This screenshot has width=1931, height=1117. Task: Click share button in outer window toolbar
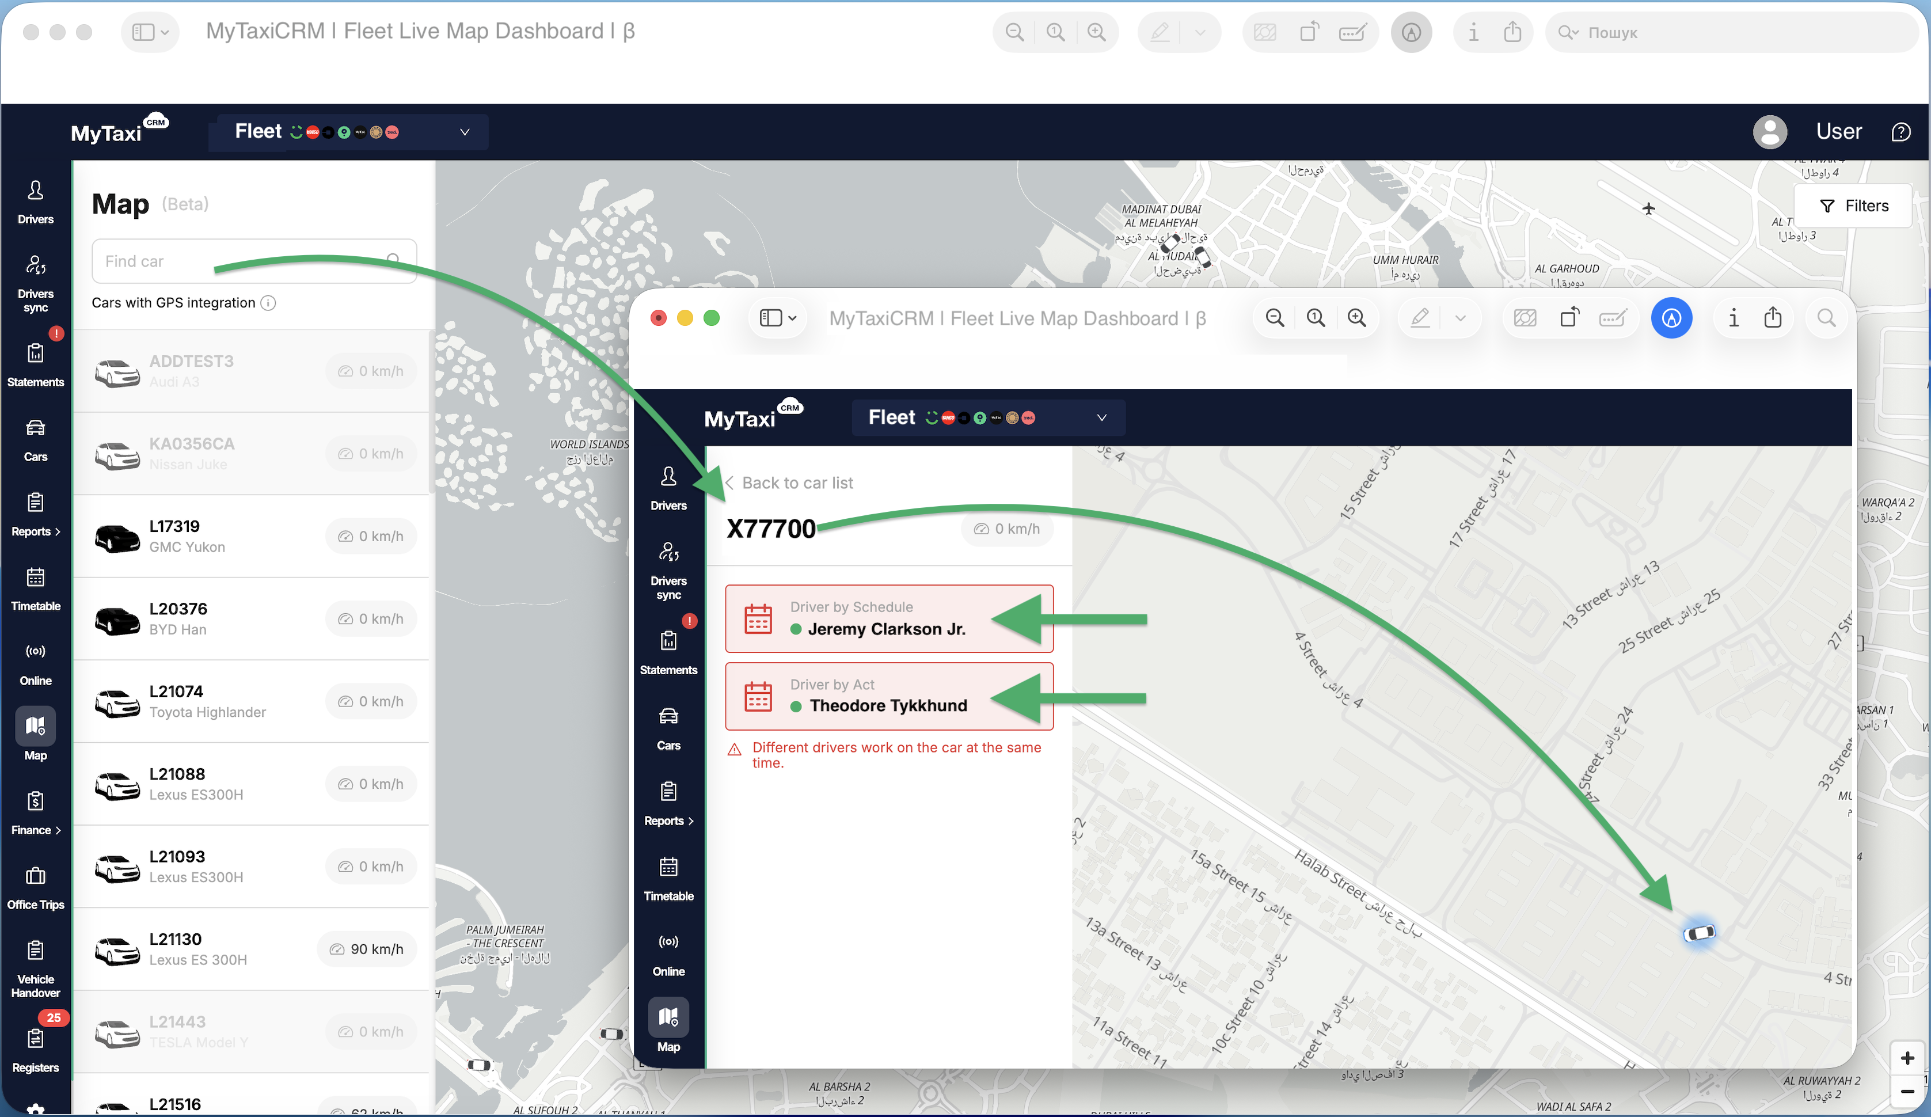[1512, 32]
